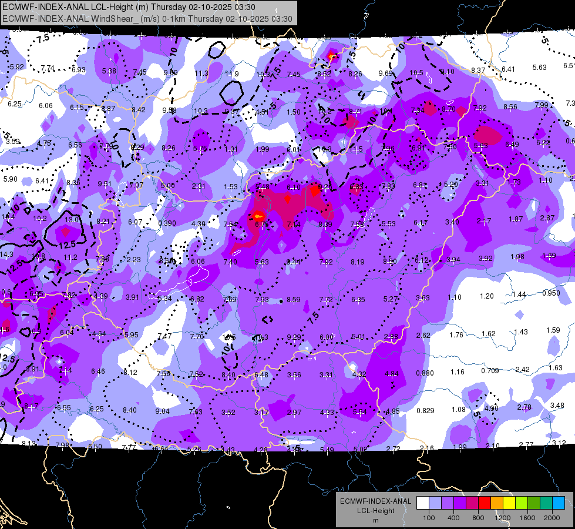The height and width of the screenshot is (529, 575).
Task: Click the grid value 6.00
Action: (327, 337)
